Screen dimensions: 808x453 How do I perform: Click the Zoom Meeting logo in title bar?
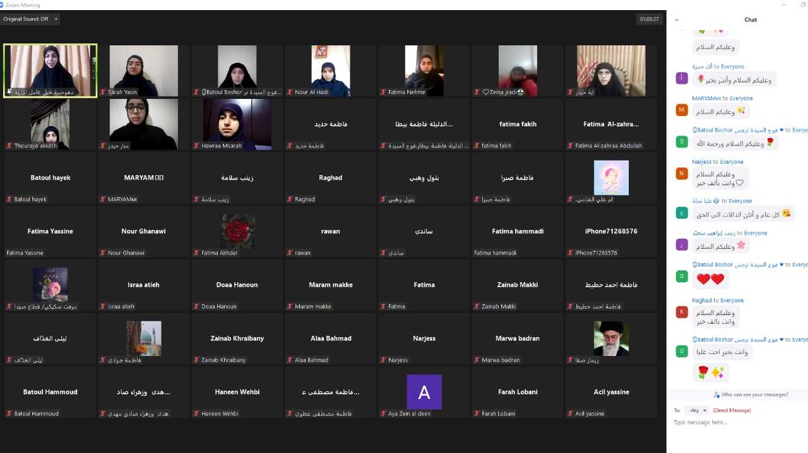click(2, 4)
